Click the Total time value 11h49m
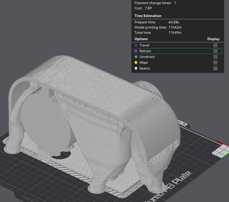 click(175, 33)
